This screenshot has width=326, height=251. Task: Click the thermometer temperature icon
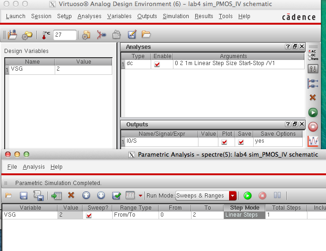point(45,35)
